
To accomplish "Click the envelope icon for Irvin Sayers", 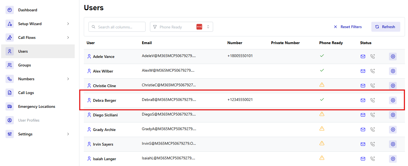I will (363, 144).
